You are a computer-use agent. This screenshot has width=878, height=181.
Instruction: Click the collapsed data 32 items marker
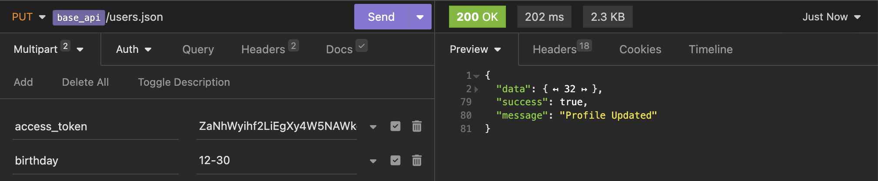(x=569, y=89)
